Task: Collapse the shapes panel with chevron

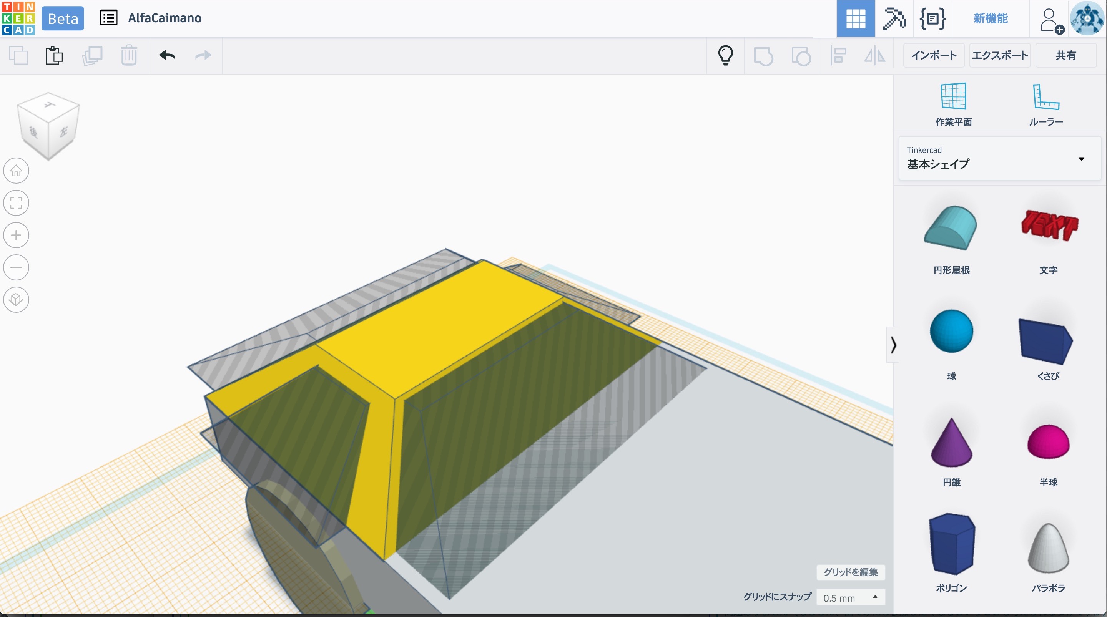Action: 893,345
